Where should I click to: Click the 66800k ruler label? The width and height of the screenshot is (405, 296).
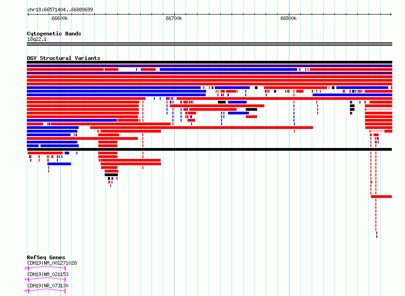(x=289, y=18)
